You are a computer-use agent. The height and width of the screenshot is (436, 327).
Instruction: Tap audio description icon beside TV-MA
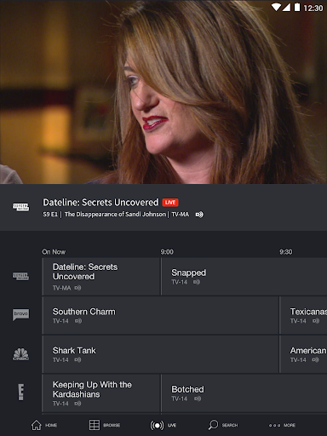click(x=199, y=215)
